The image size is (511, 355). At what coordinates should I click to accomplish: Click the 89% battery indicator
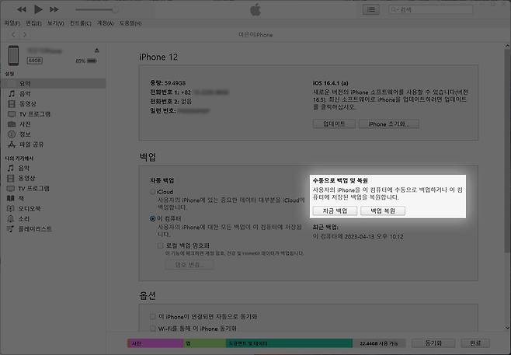[x=86, y=61]
